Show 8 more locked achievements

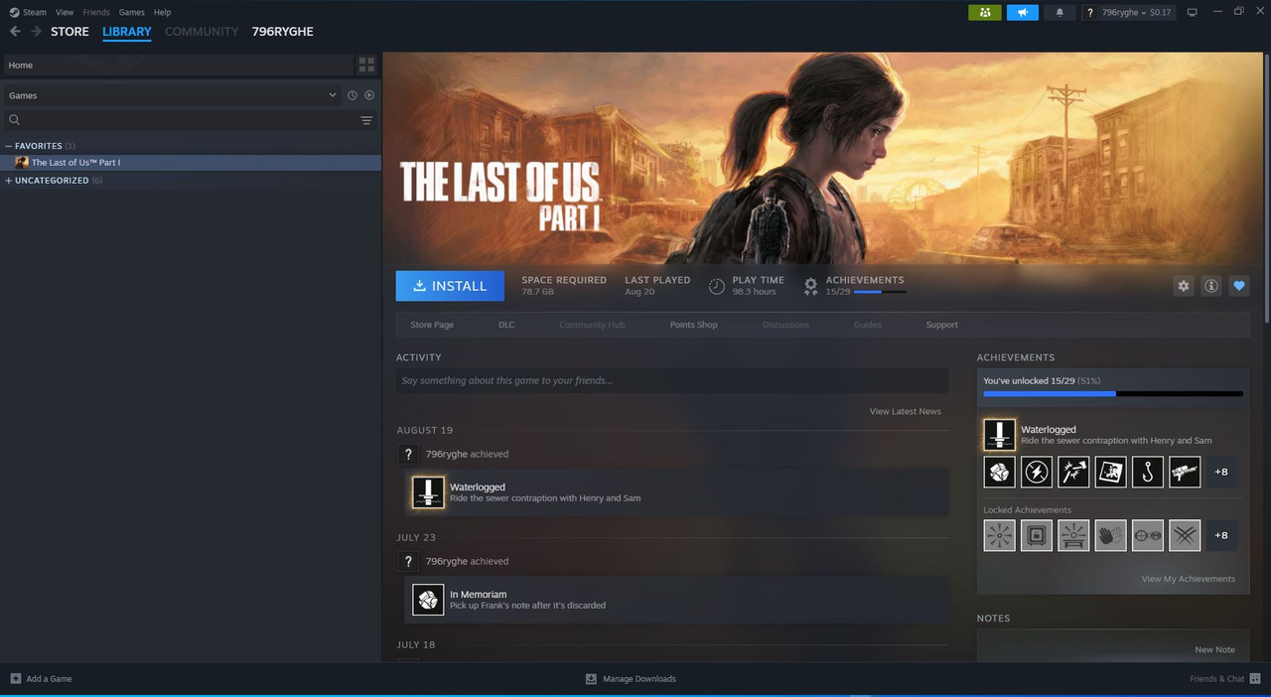click(x=1221, y=535)
